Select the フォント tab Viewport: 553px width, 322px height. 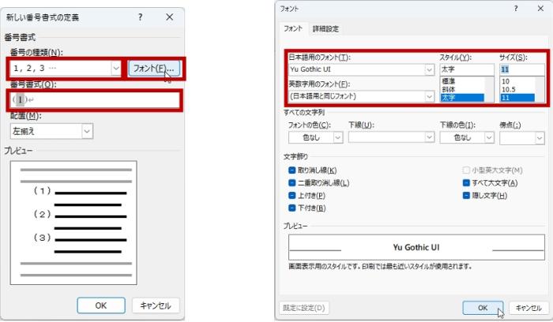point(293,29)
